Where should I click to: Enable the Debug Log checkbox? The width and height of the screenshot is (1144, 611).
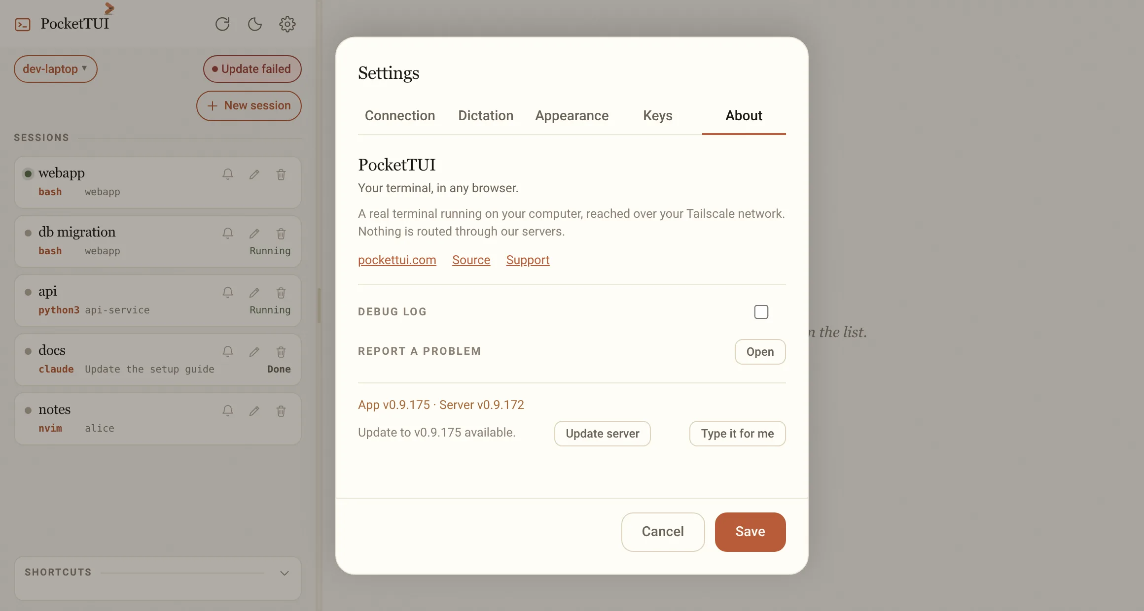coord(761,312)
